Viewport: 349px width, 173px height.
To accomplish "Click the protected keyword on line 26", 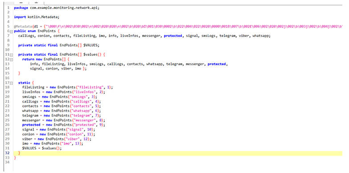I will point(31,125).
